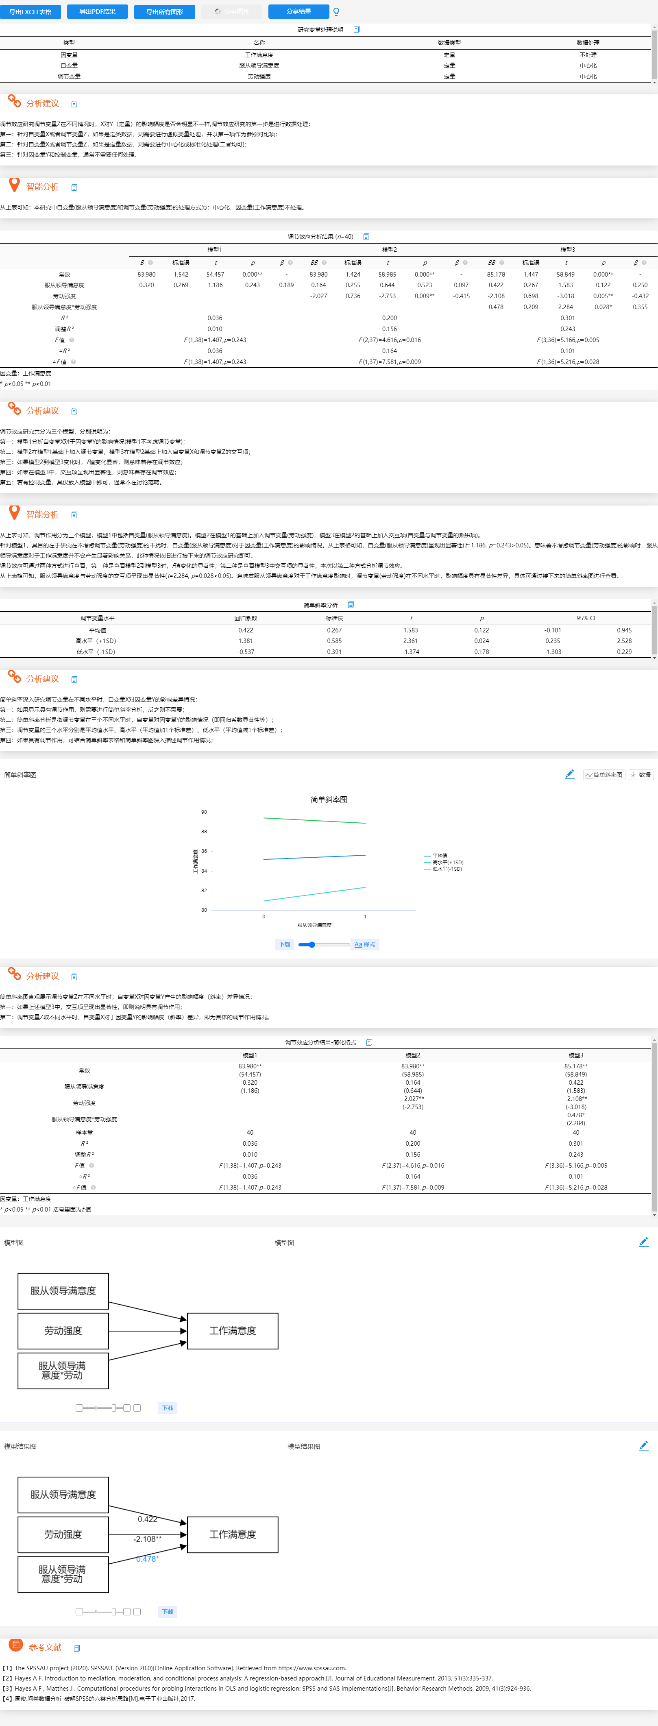Toggle the 低水平(-1SD) legend series
The image size is (658, 1726).
click(x=443, y=869)
